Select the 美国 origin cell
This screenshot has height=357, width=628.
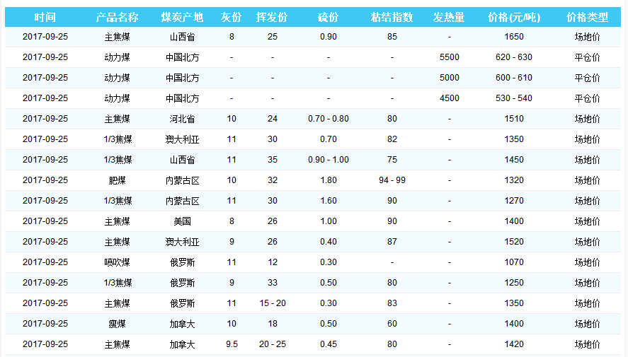coord(182,221)
